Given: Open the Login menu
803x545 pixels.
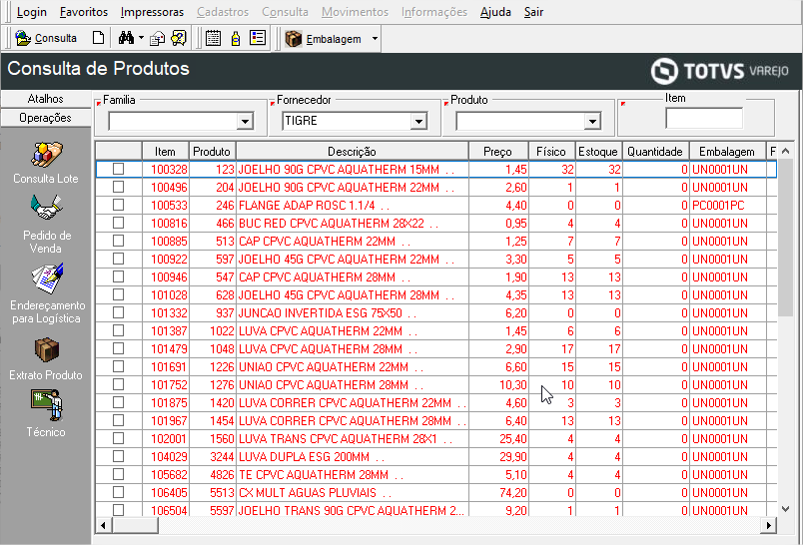Looking at the screenshot, I should (31, 12).
